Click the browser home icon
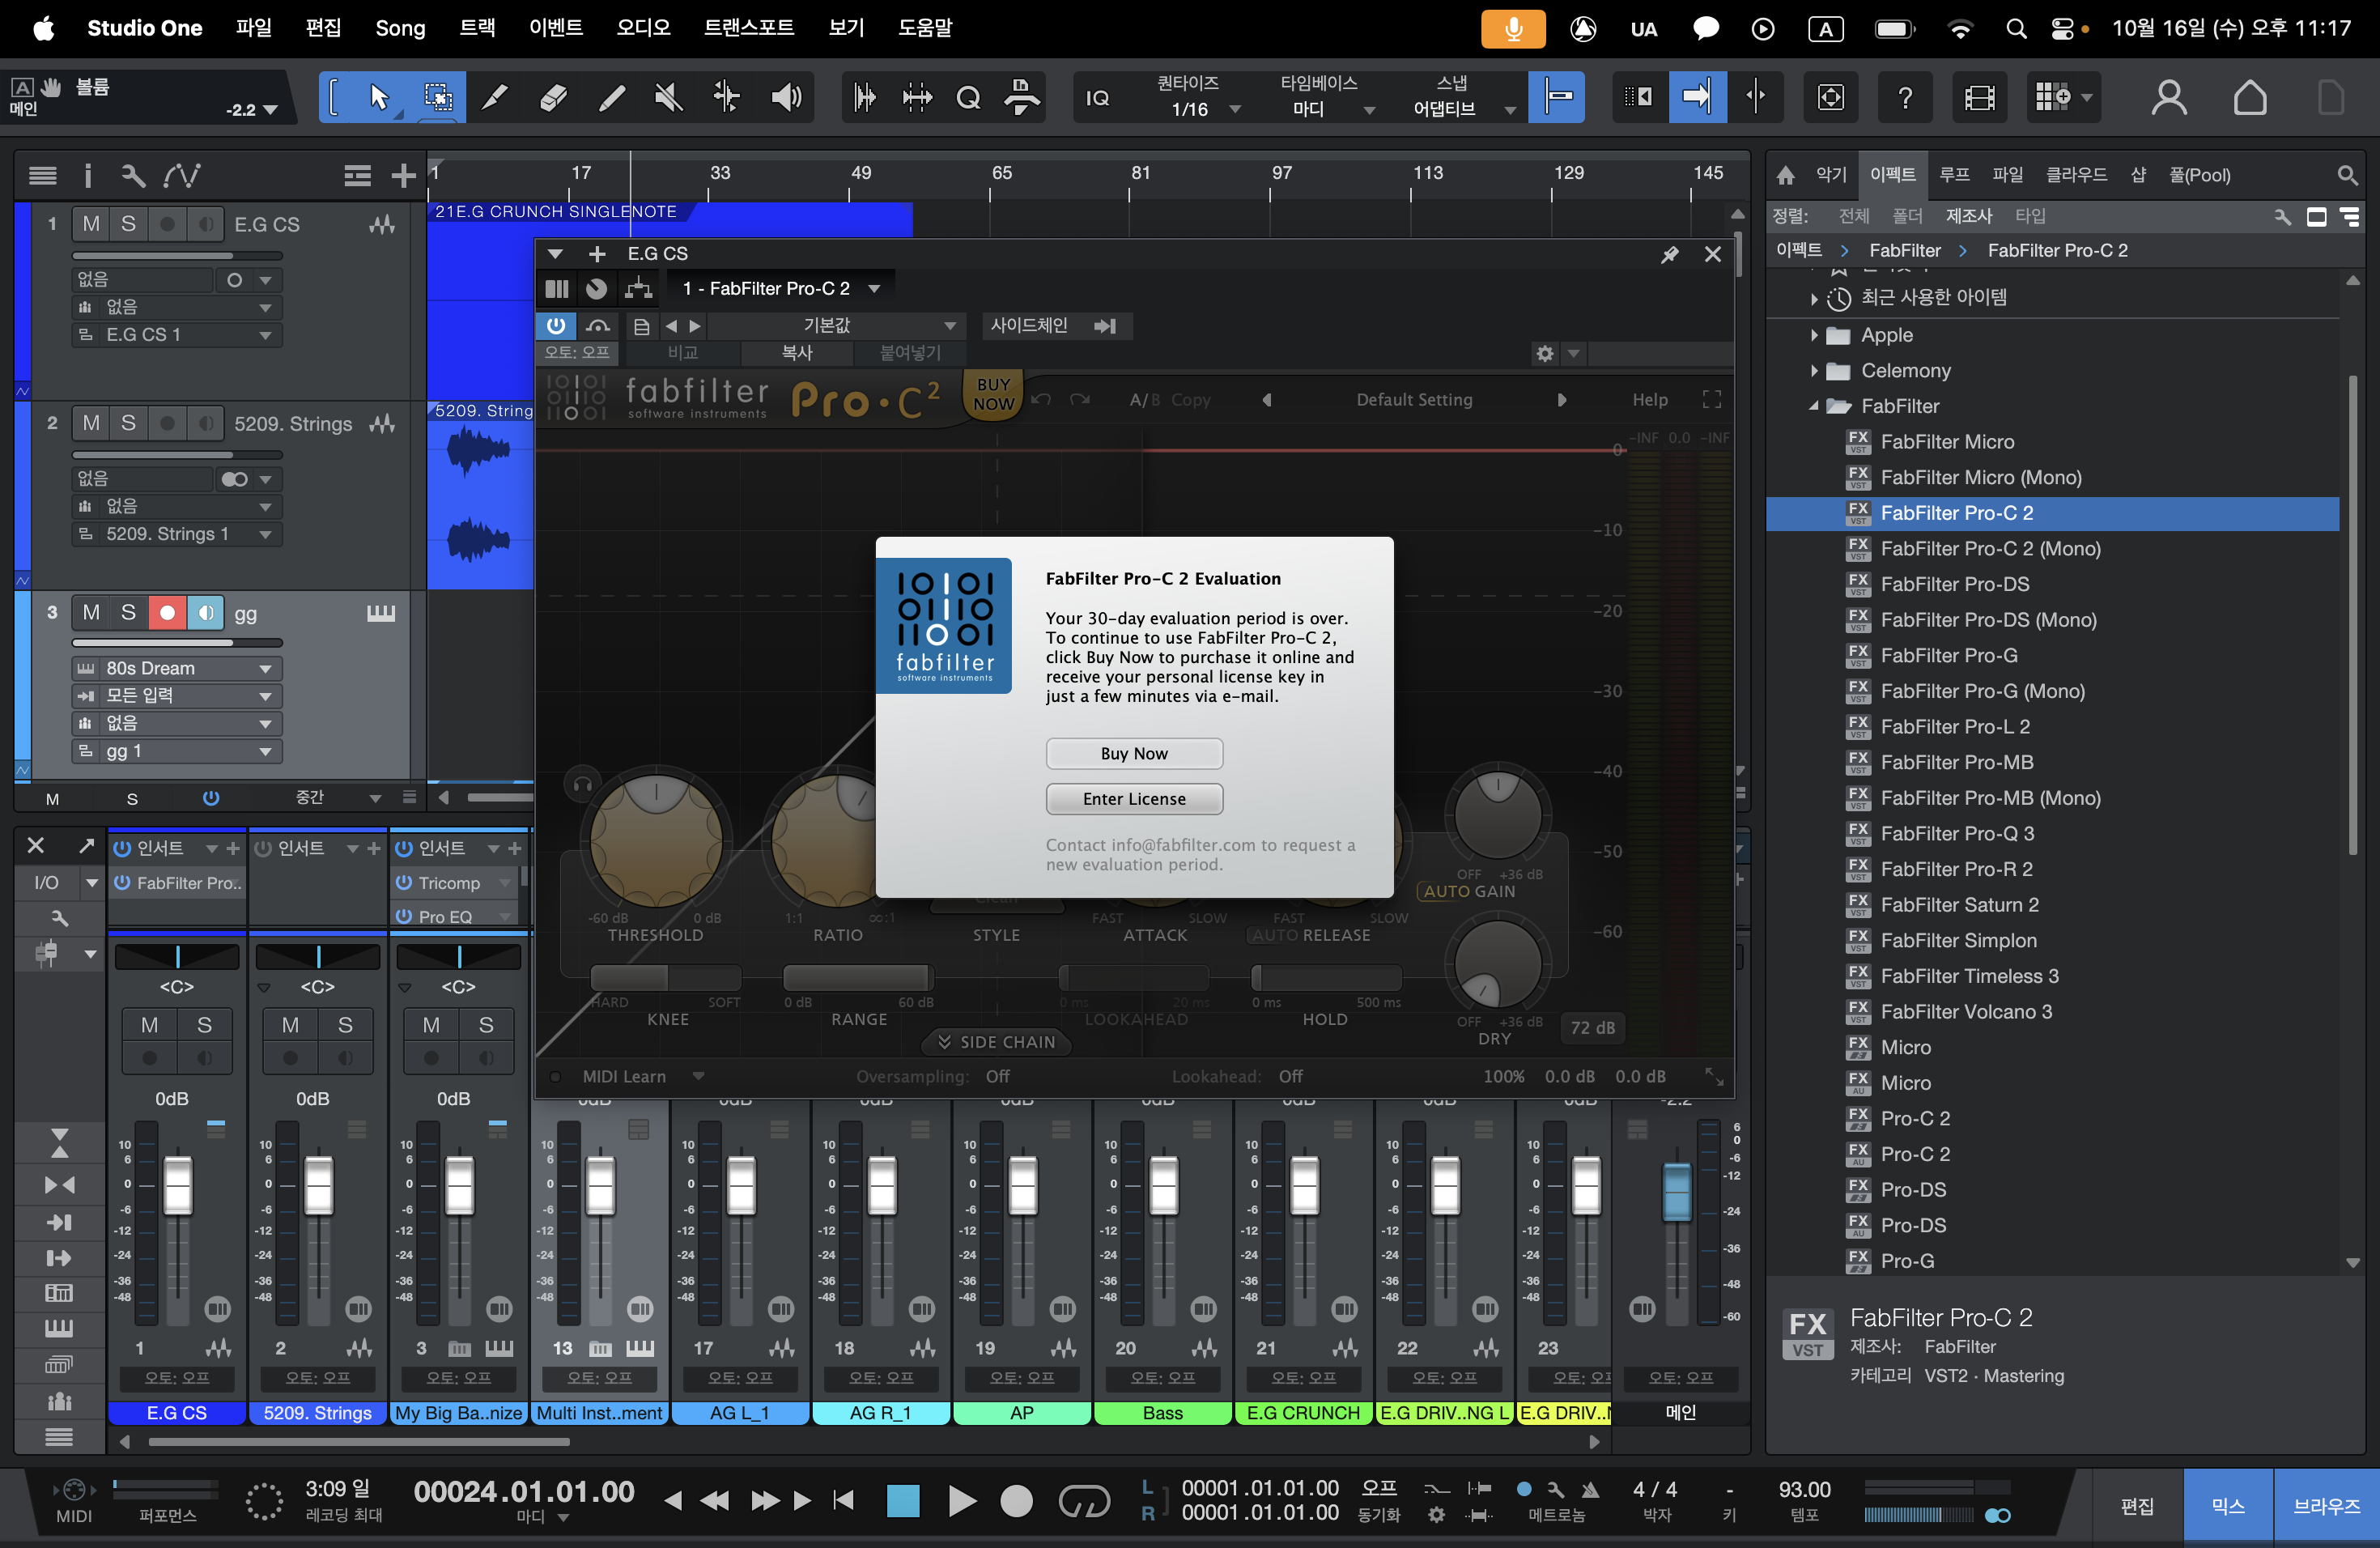Image resolution: width=2380 pixels, height=1548 pixels. point(1785,175)
